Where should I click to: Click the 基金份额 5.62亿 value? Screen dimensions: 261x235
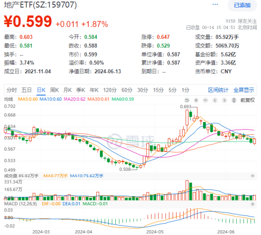coord(228,55)
